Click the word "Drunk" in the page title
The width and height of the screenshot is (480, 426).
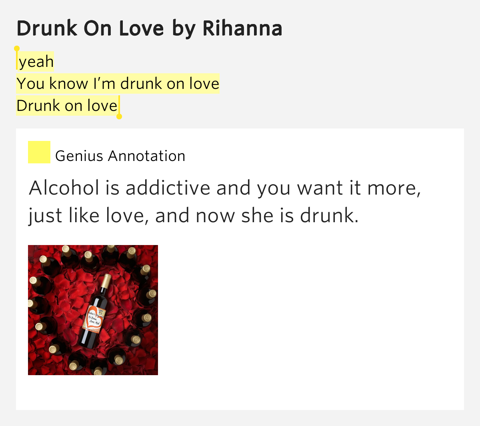[x=47, y=28]
